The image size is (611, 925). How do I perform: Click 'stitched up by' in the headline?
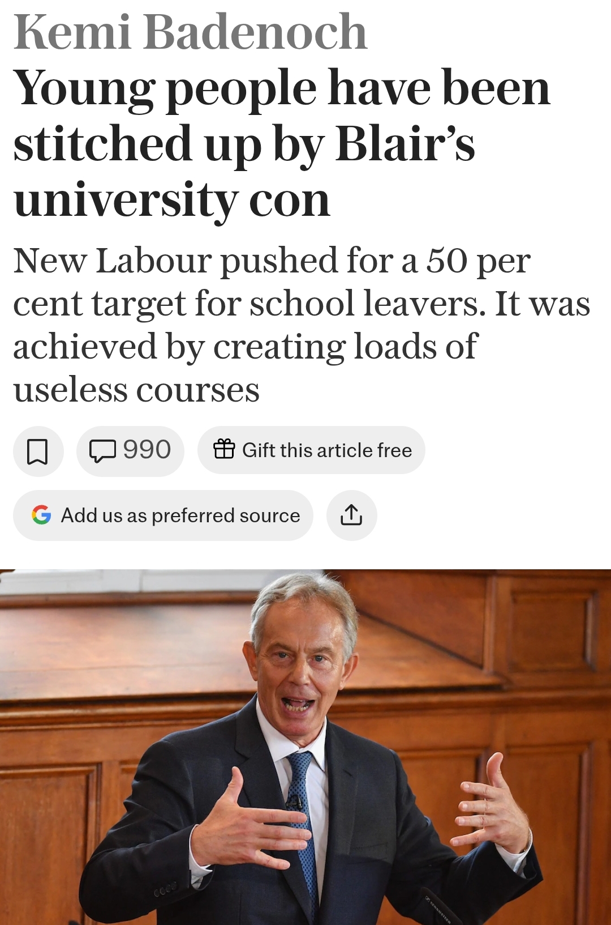pyautogui.click(x=168, y=144)
